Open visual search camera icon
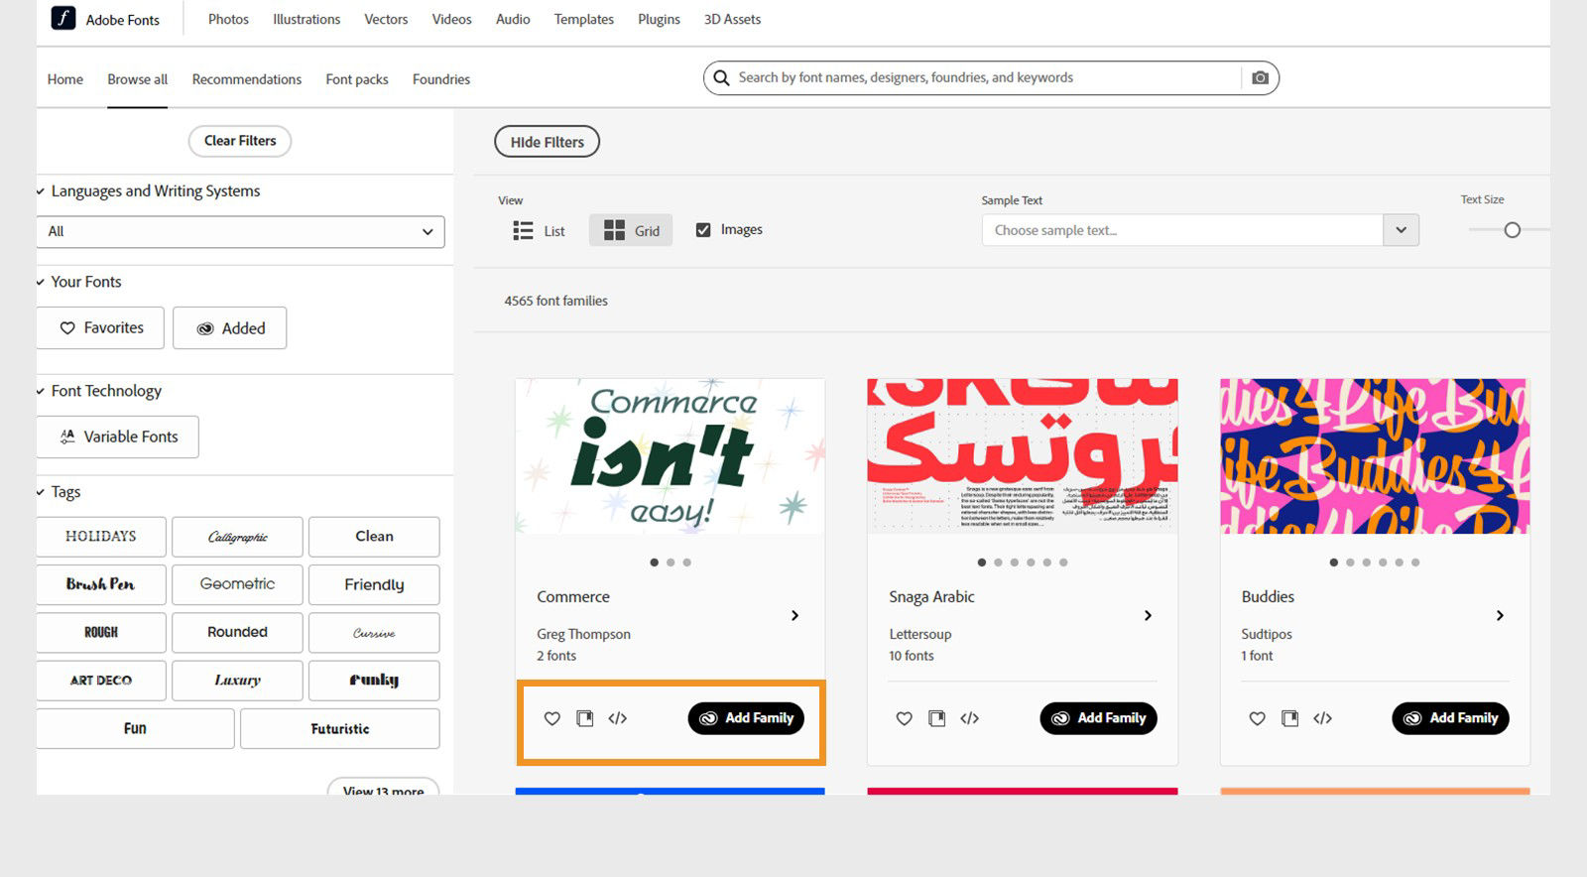1587x877 pixels. (1260, 77)
